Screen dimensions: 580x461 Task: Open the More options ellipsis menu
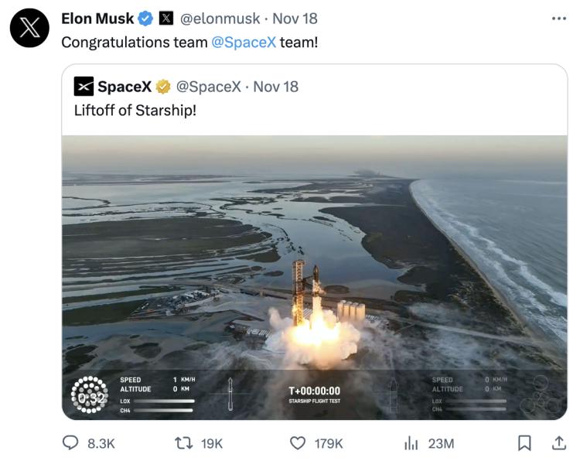coord(559,19)
